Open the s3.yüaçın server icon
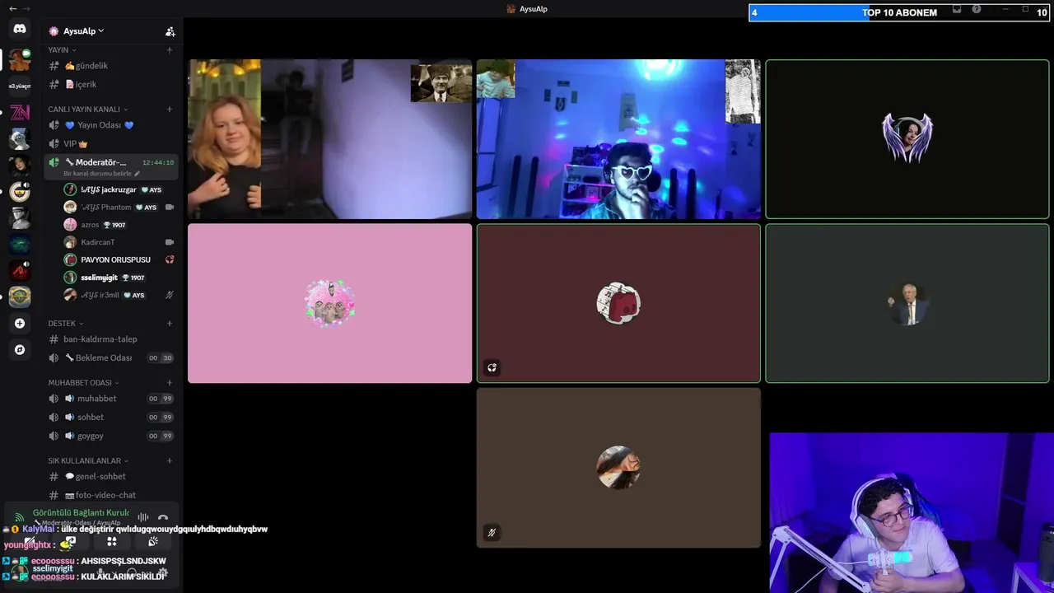1054x593 pixels. tap(20, 86)
